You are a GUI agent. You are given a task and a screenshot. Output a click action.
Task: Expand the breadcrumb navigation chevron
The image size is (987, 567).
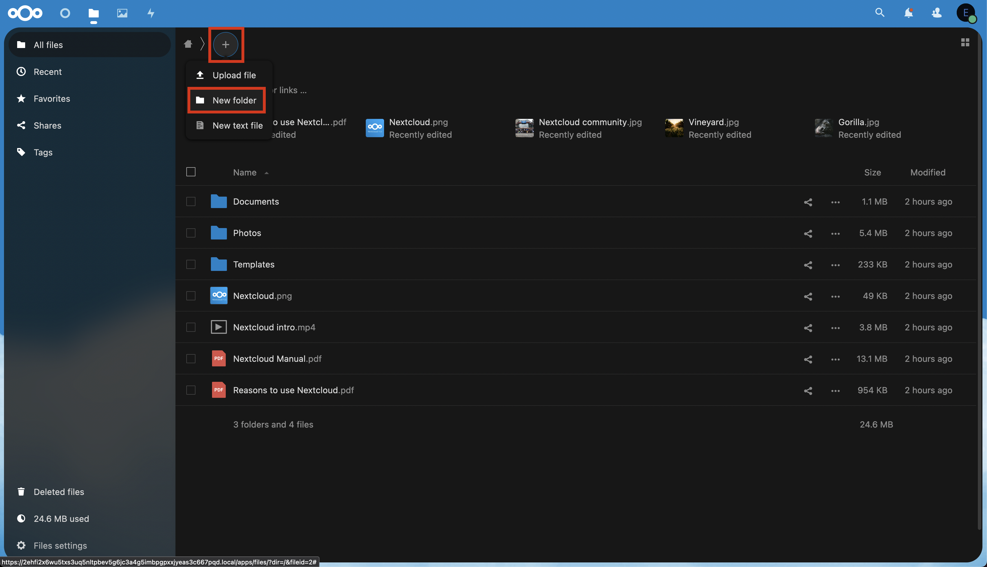202,43
